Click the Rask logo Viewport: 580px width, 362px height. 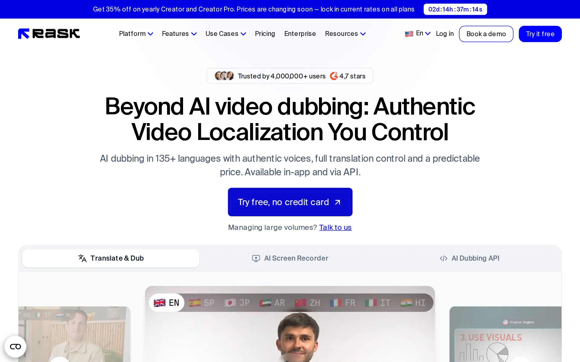49,33
